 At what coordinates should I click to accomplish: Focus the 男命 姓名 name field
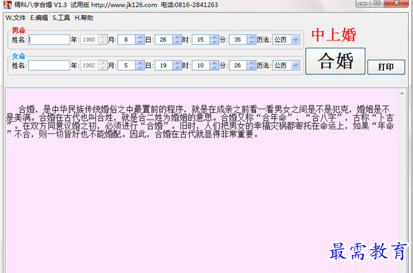pos(49,40)
